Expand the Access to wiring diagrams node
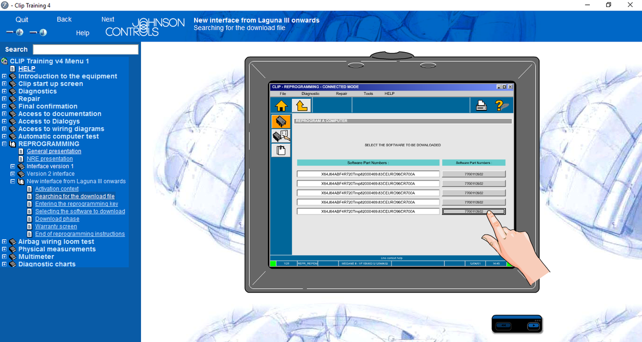The height and width of the screenshot is (342, 642). [5, 129]
